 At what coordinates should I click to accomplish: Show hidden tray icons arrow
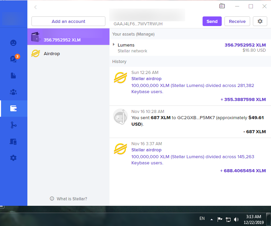[x=211, y=219]
